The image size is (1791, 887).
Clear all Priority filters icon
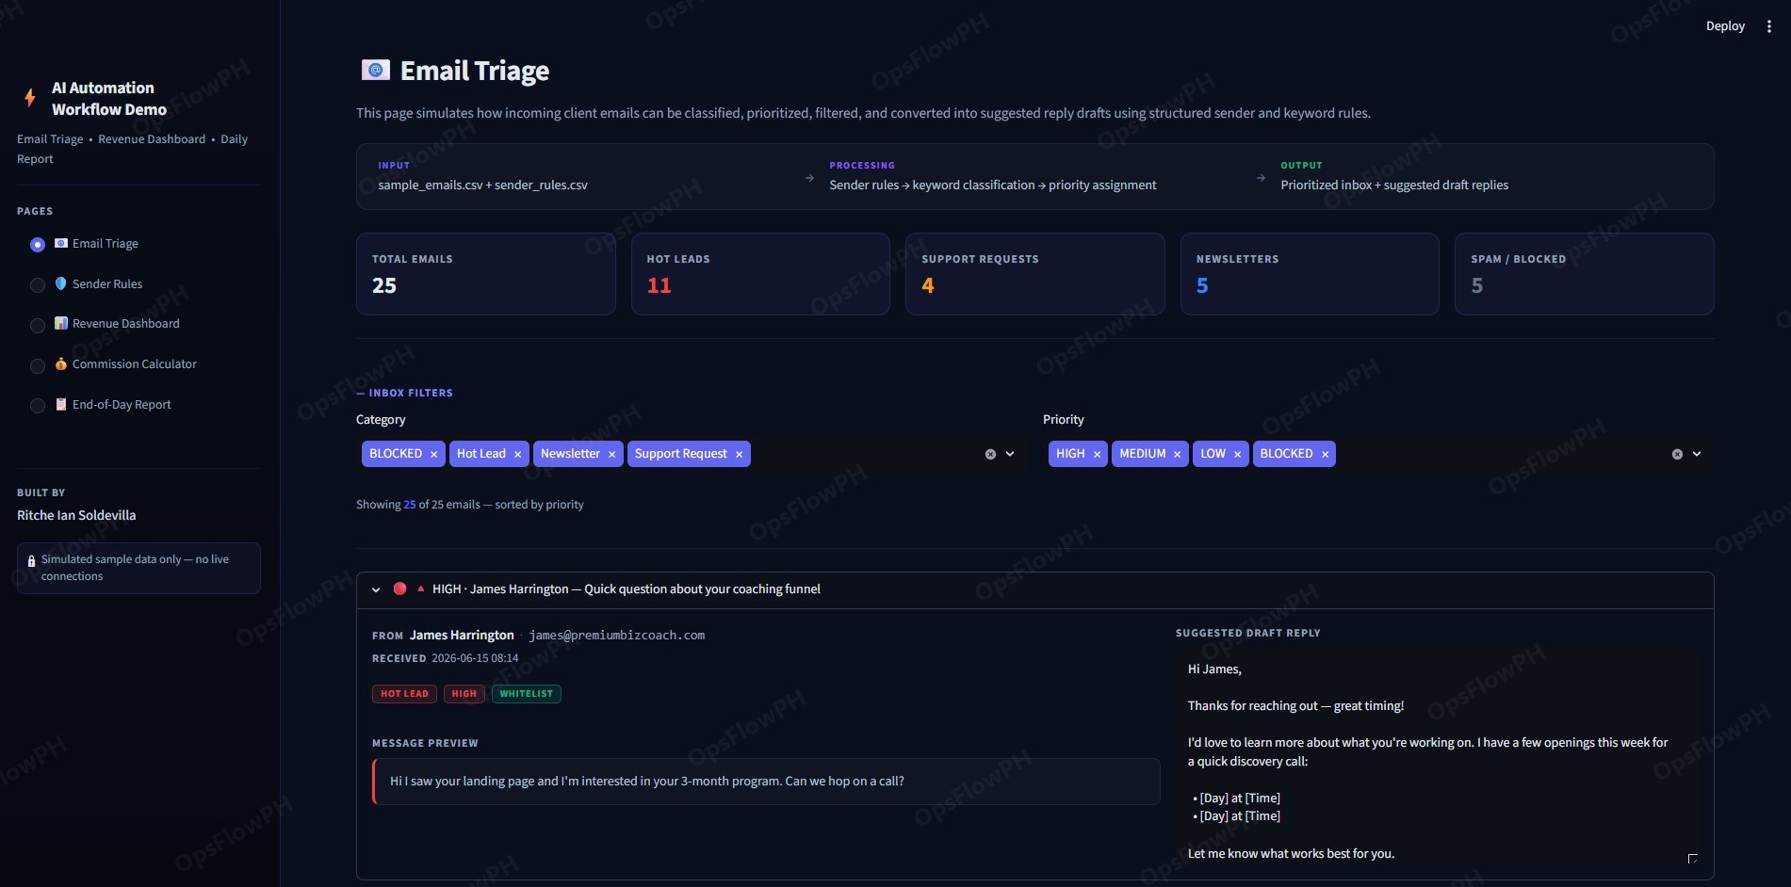tap(1677, 454)
